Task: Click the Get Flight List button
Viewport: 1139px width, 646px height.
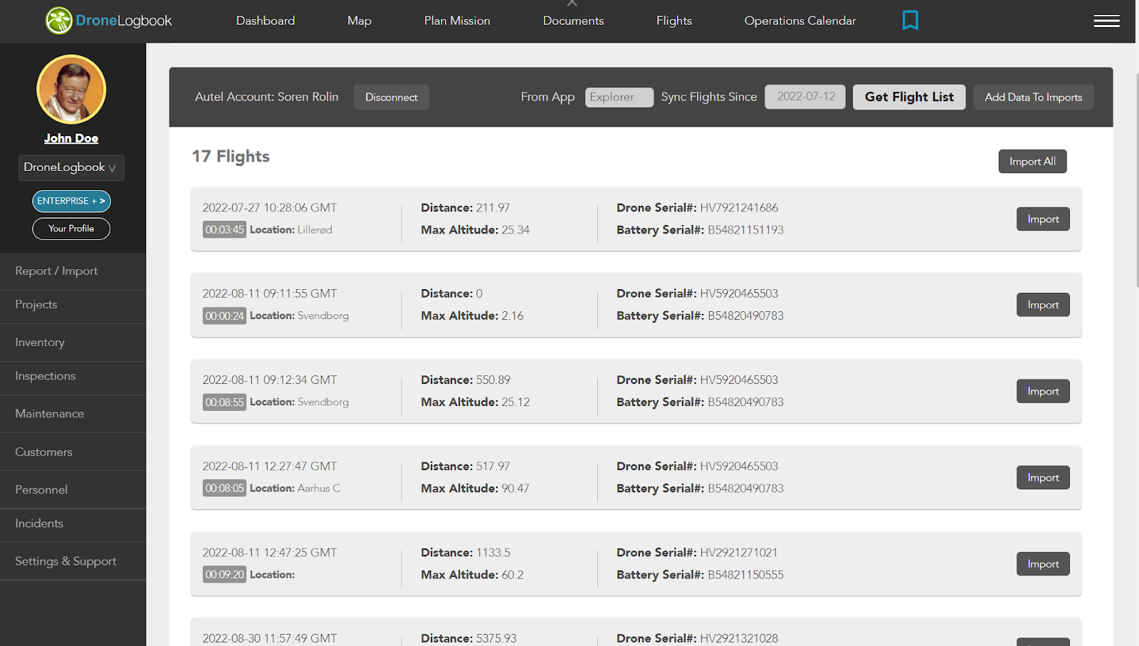Action: click(x=909, y=97)
